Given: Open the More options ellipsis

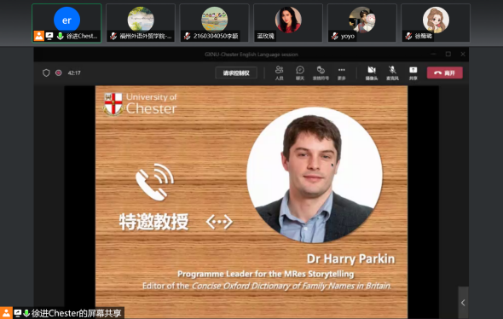Looking at the screenshot, I should click(342, 72).
